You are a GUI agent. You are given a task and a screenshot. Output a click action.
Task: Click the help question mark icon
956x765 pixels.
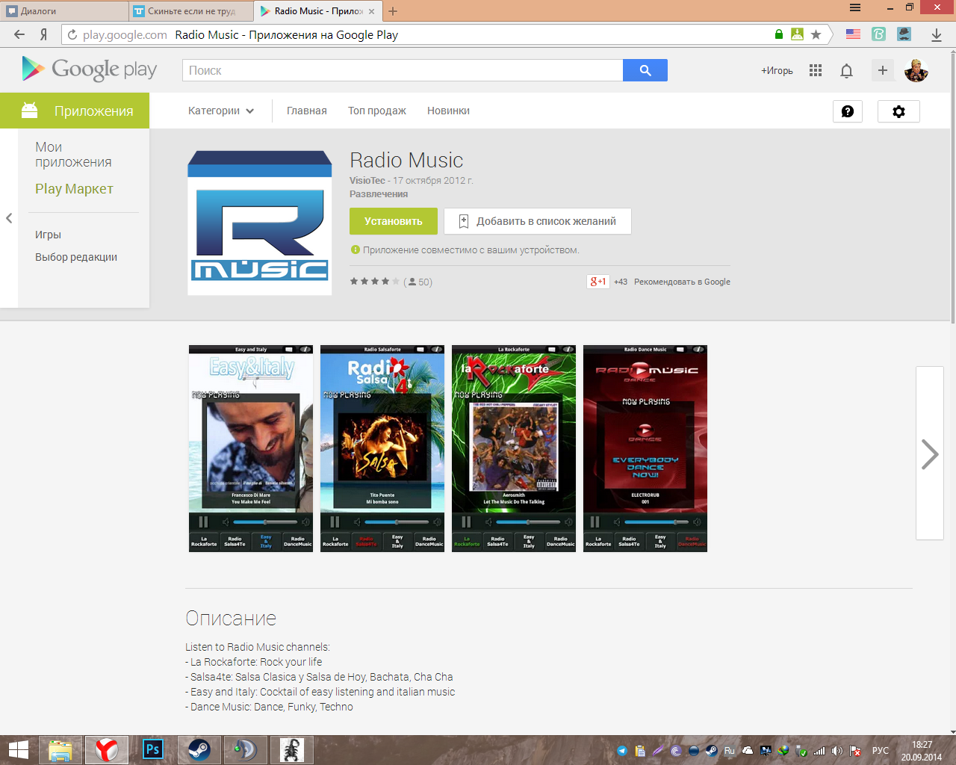(x=848, y=111)
